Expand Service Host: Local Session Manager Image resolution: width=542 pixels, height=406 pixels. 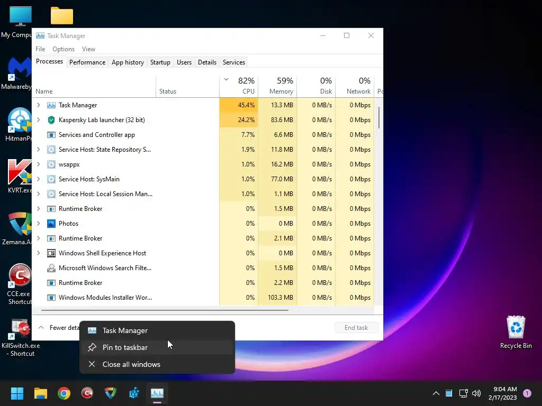(38, 194)
